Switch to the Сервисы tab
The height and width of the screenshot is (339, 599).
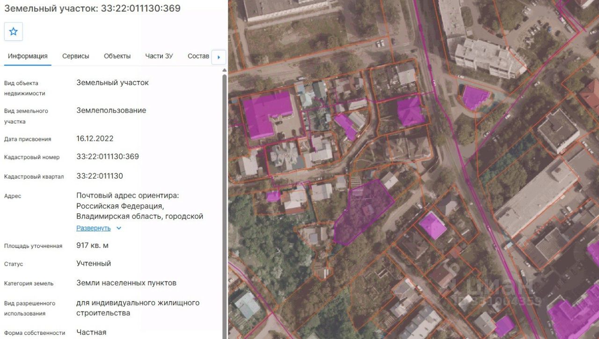pyautogui.click(x=76, y=56)
